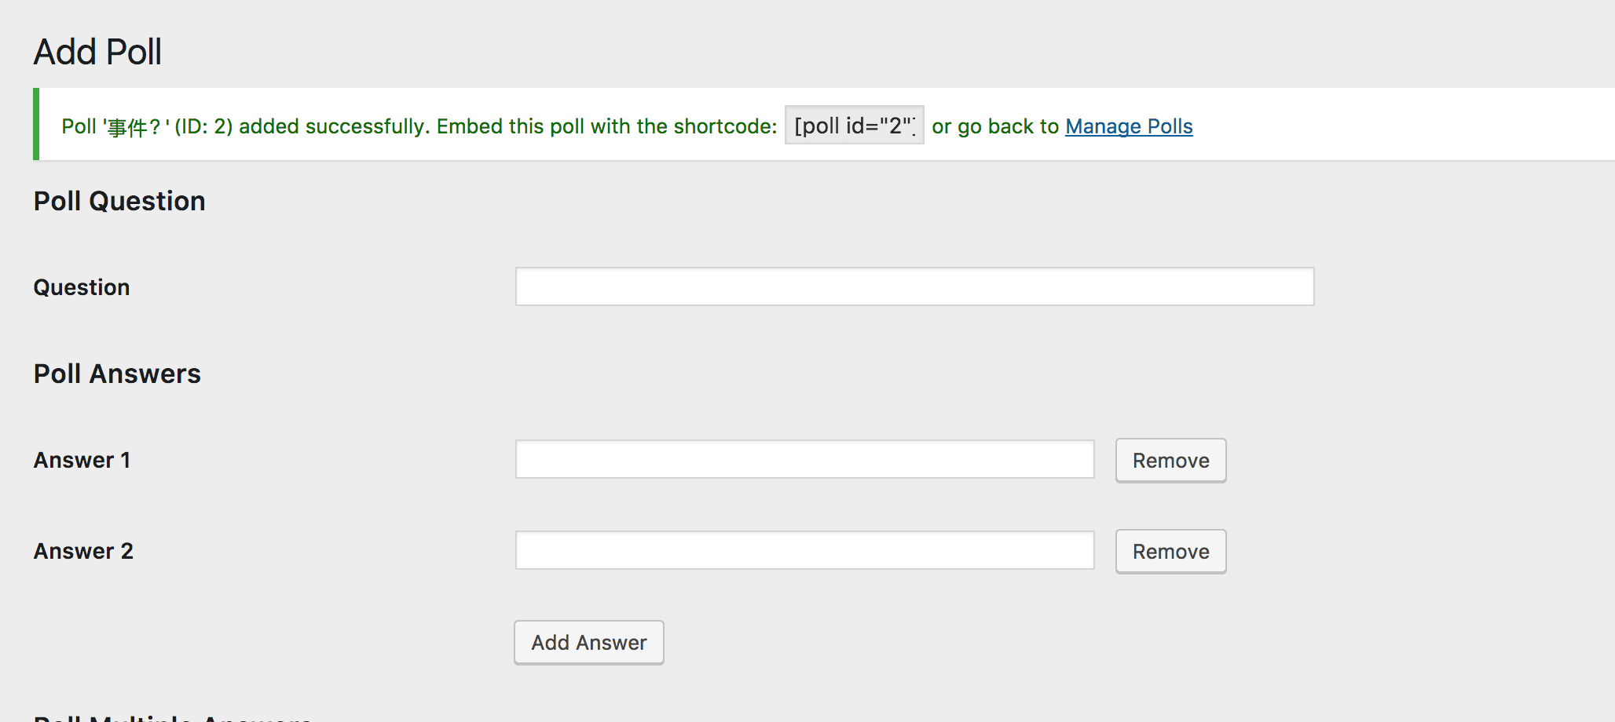Click 'Embed this poll with the shortcode' text
1615x722 pixels.
click(x=606, y=126)
